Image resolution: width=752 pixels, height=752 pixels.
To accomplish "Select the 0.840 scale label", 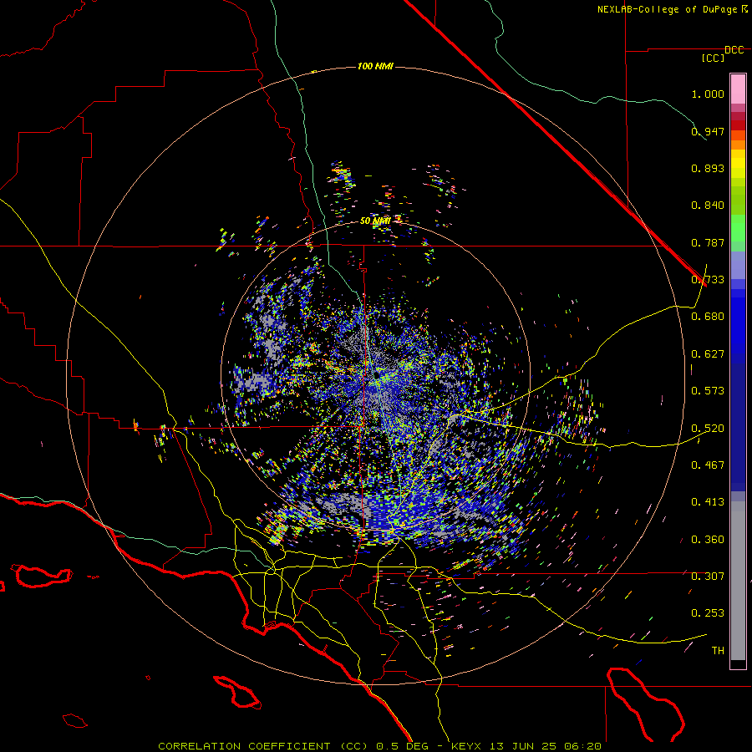I will click(708, 206).
